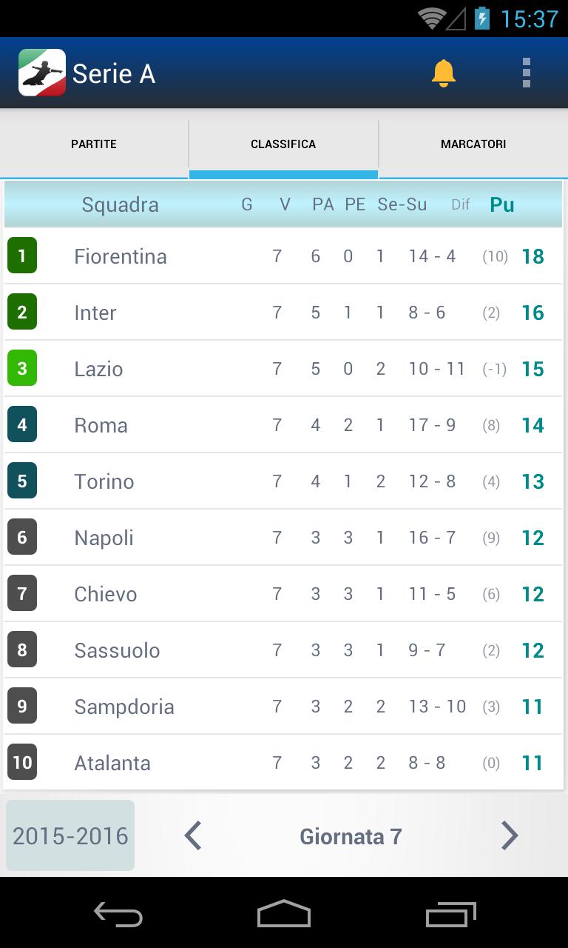Open the Serie A app logo icon

(41, 72)
